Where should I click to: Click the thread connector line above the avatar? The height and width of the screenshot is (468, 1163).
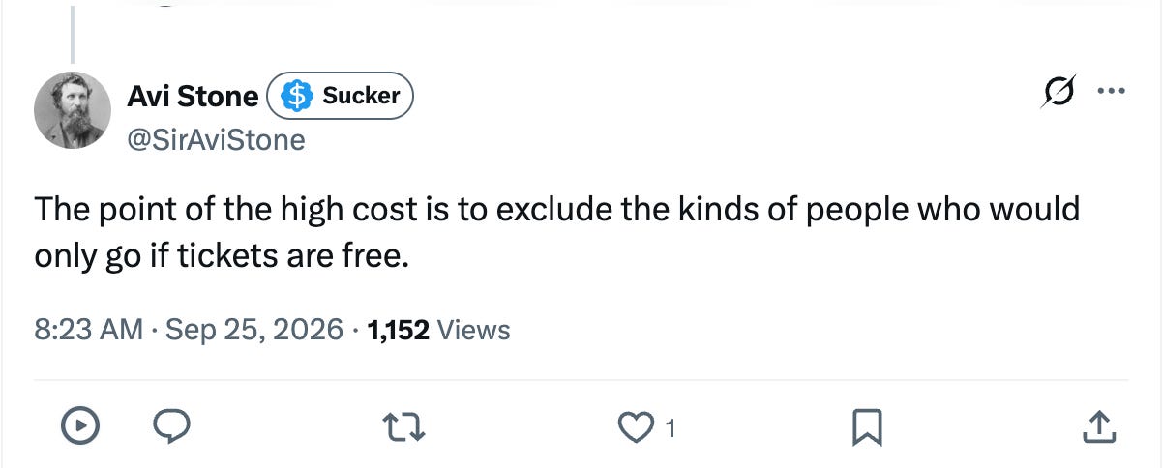point(73,34)
